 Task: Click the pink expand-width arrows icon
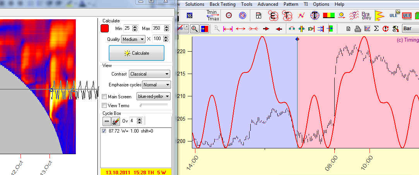(228, 29)
